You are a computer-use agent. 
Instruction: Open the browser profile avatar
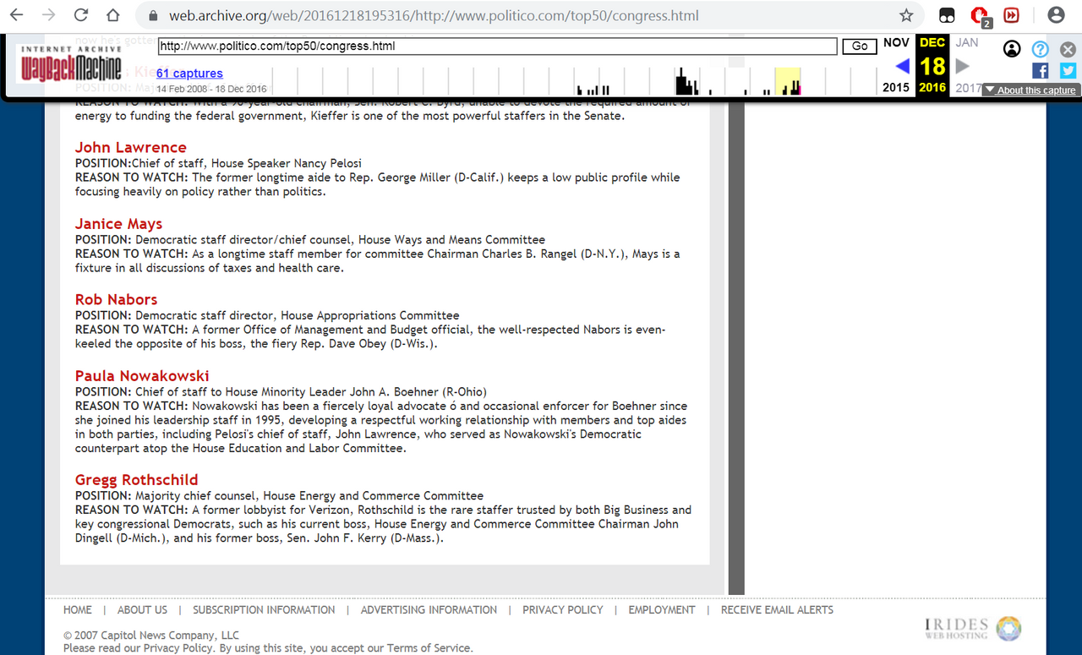point(1056,15)
